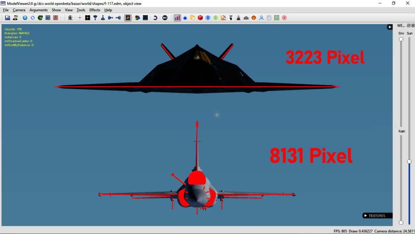
Task: Restore down the ModelViewer2 window
Action: (x=393, y=3)
